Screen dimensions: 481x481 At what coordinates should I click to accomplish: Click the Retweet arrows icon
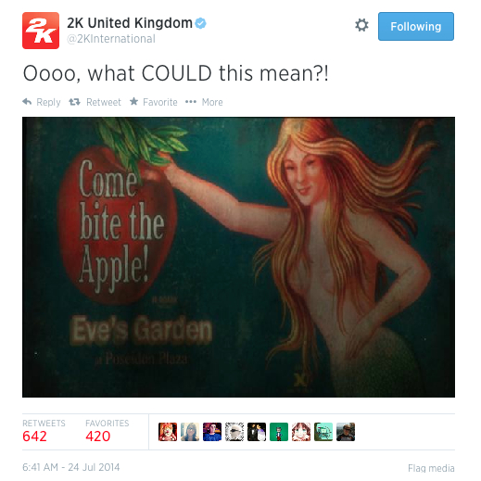click(x=74, y=102)
